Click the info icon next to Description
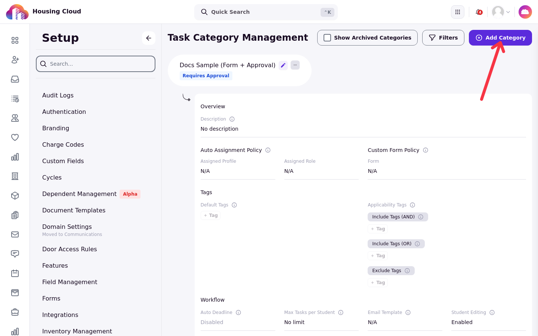 (x=232, y=119)
